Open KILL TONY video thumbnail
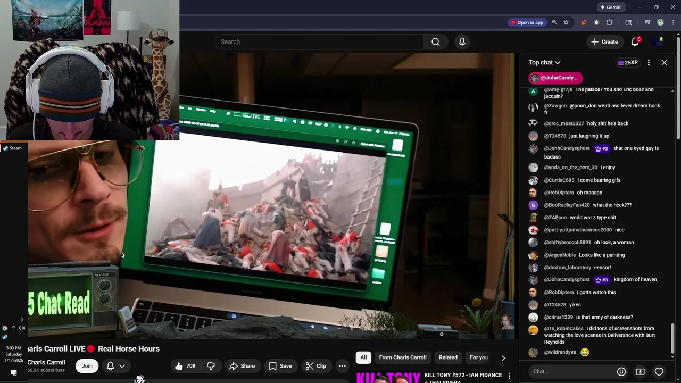 click(x=388, y=377)
